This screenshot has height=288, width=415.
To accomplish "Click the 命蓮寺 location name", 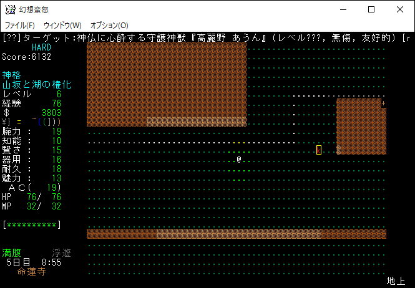I will point(31,272).
